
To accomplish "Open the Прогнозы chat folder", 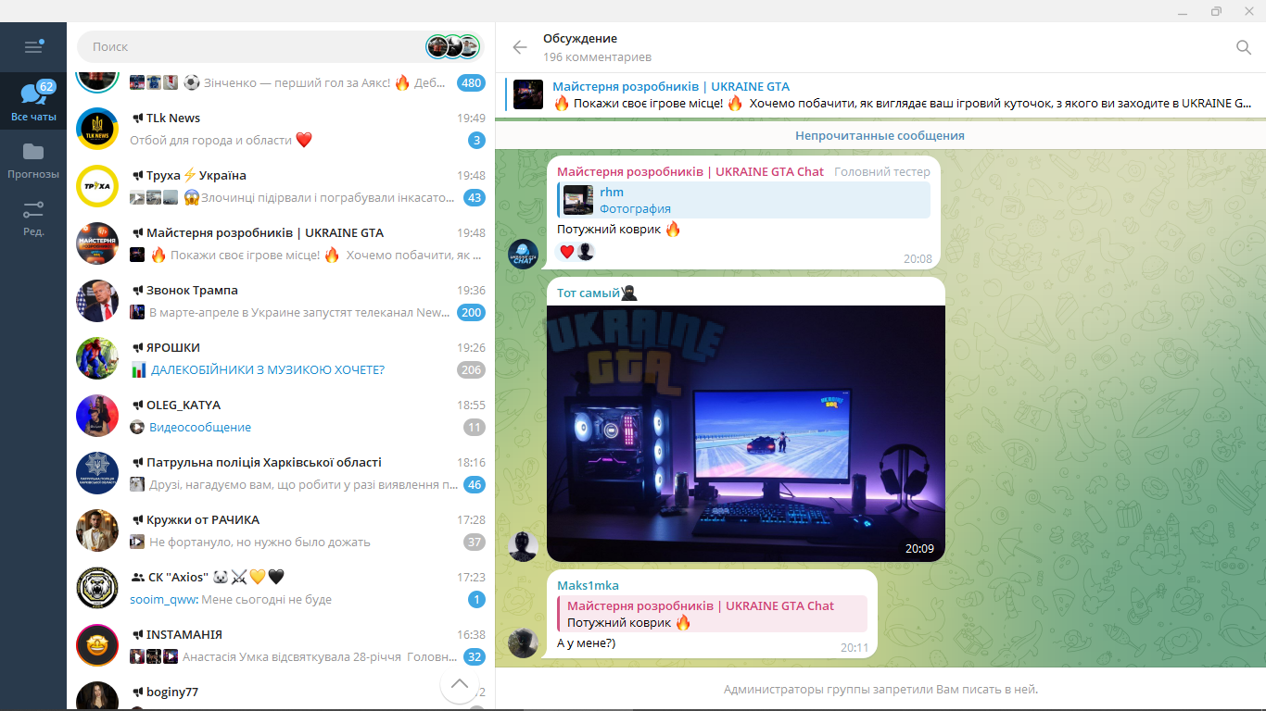I will [33, 159].
